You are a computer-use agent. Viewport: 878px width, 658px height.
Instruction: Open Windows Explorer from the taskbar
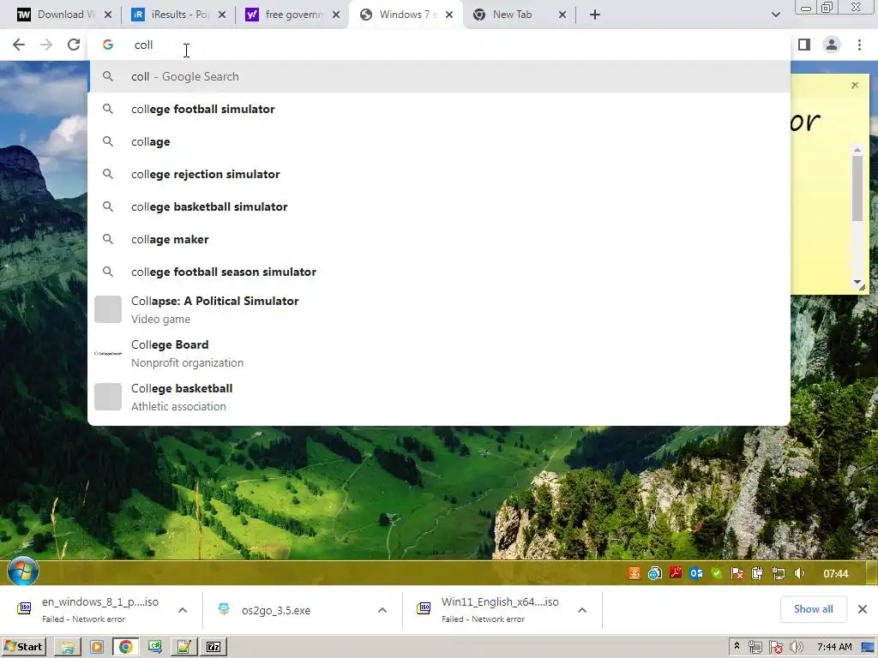pyautogui.click(x=67, y=648)
